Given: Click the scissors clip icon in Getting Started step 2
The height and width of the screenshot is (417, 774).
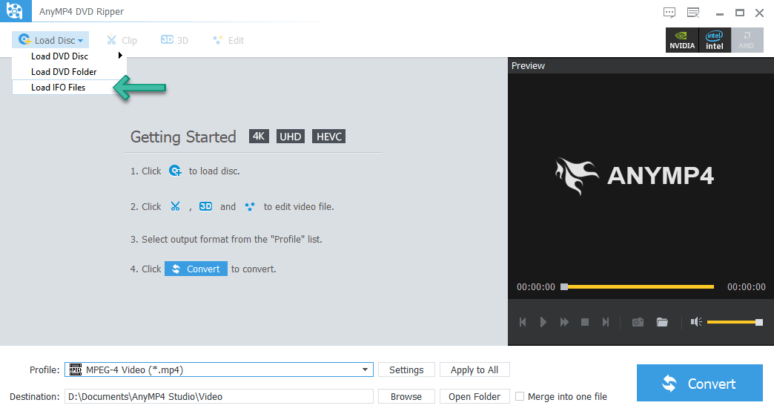Looking at the screenshot, I should point(175,206).
